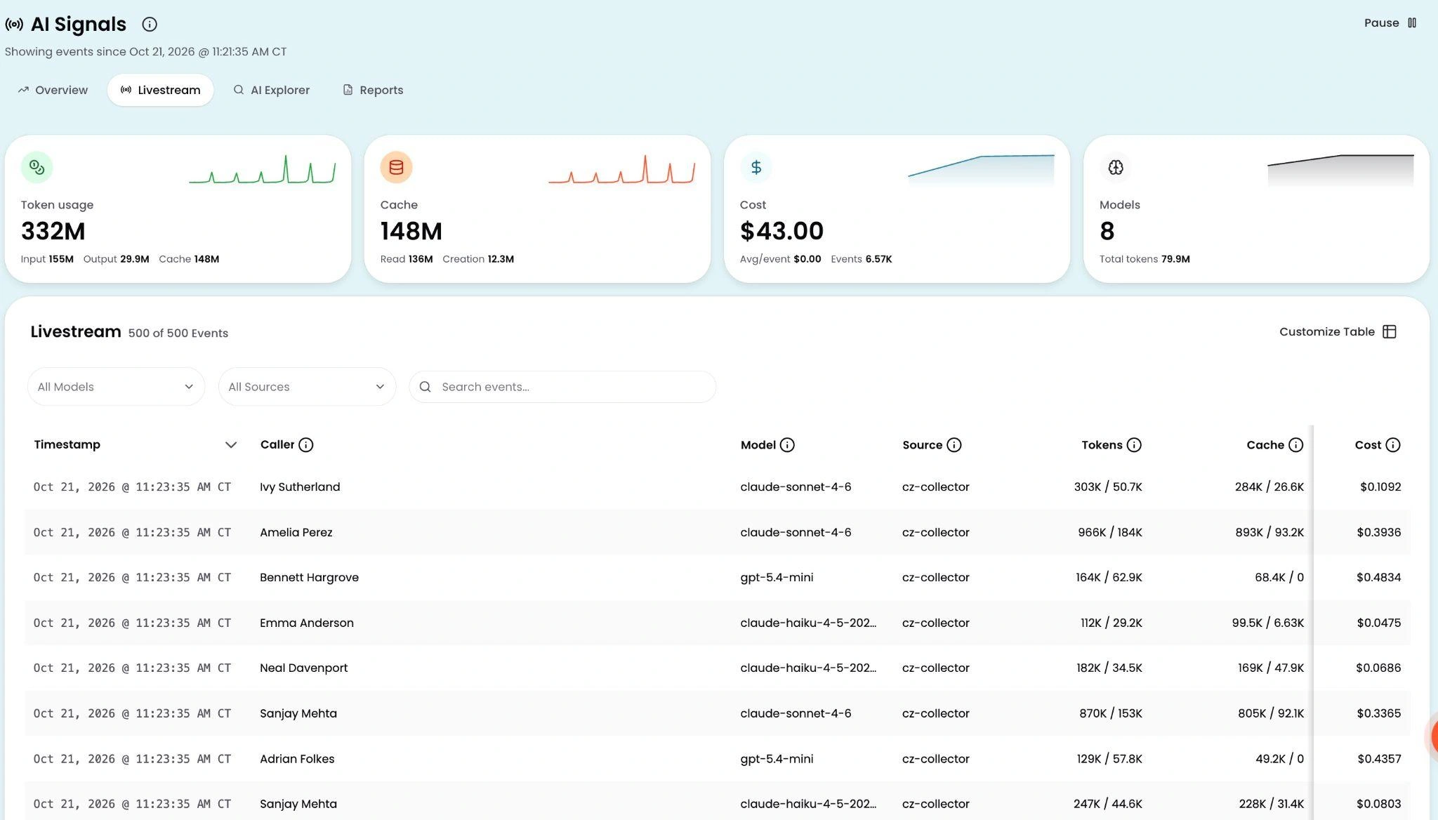Click the Source column info icon

coord(954,444)
